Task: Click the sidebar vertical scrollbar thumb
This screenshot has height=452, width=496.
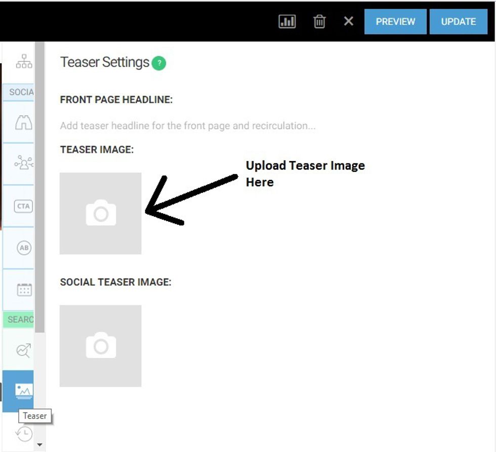Action: 40,187
